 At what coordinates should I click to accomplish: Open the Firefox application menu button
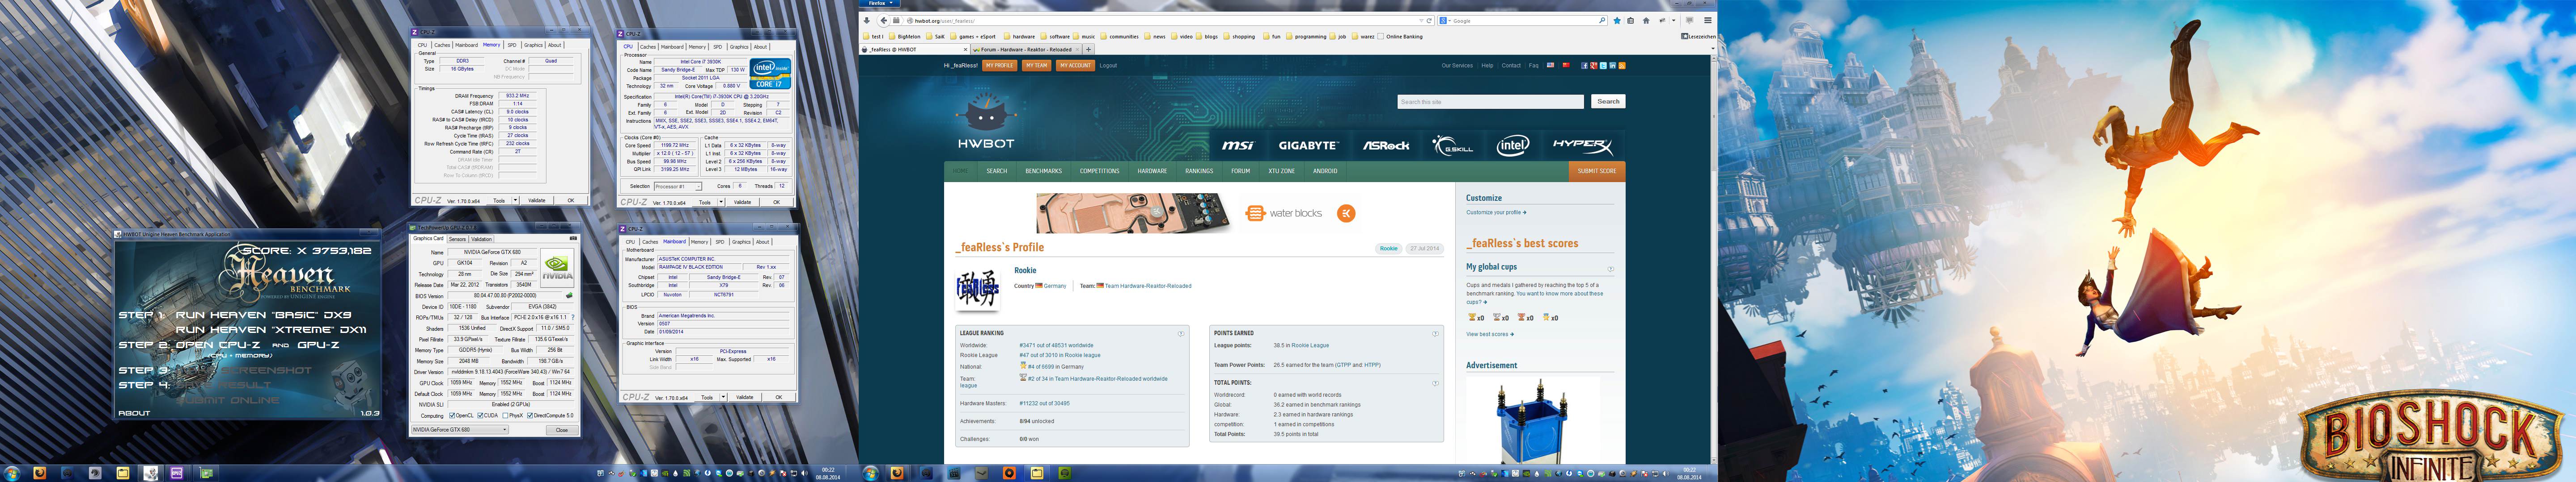click(880, 3)
